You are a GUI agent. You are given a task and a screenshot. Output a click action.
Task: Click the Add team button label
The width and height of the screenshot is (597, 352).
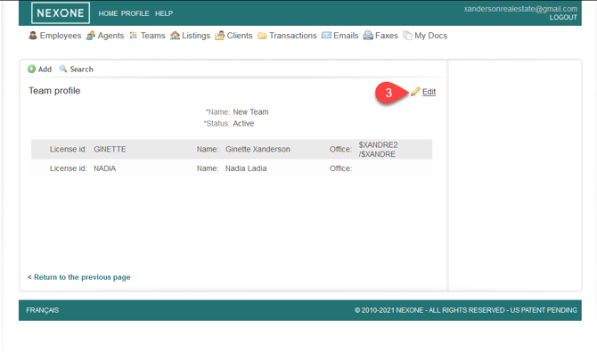pos(45,70)
